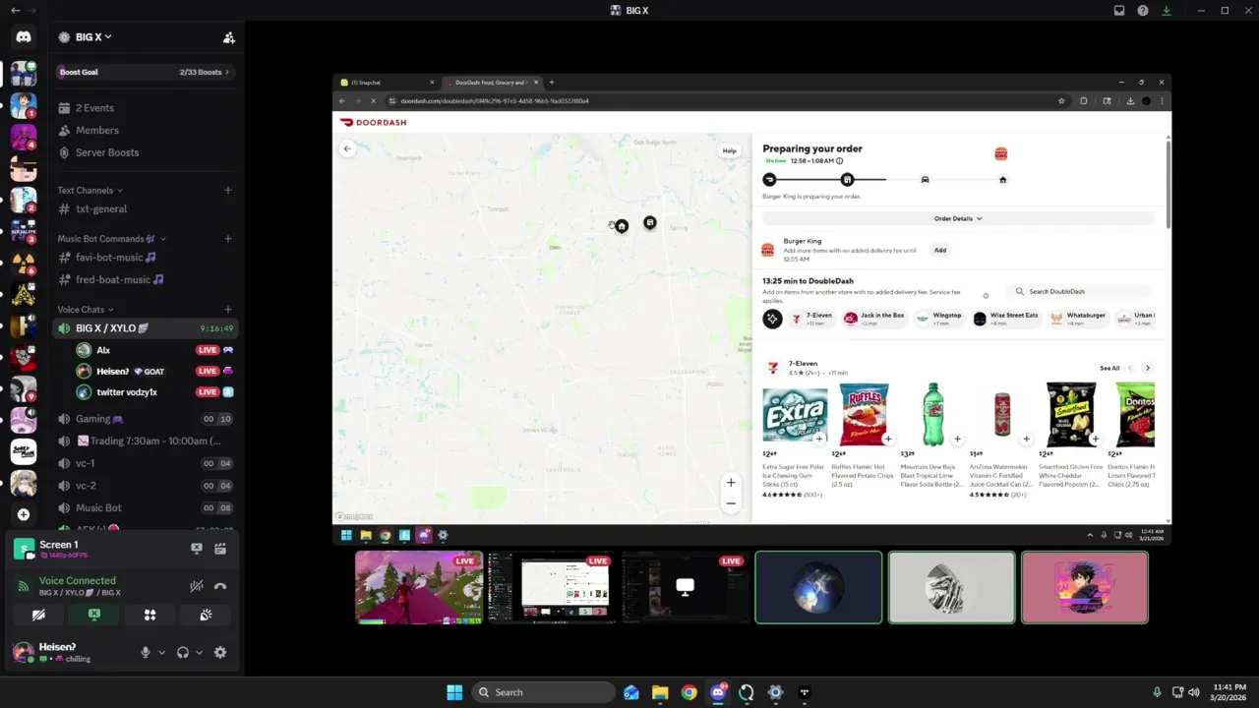Screen dimensions: 1259x708
Task: Open Discord help question mark icon
Action: click(x=1143, y=11)
